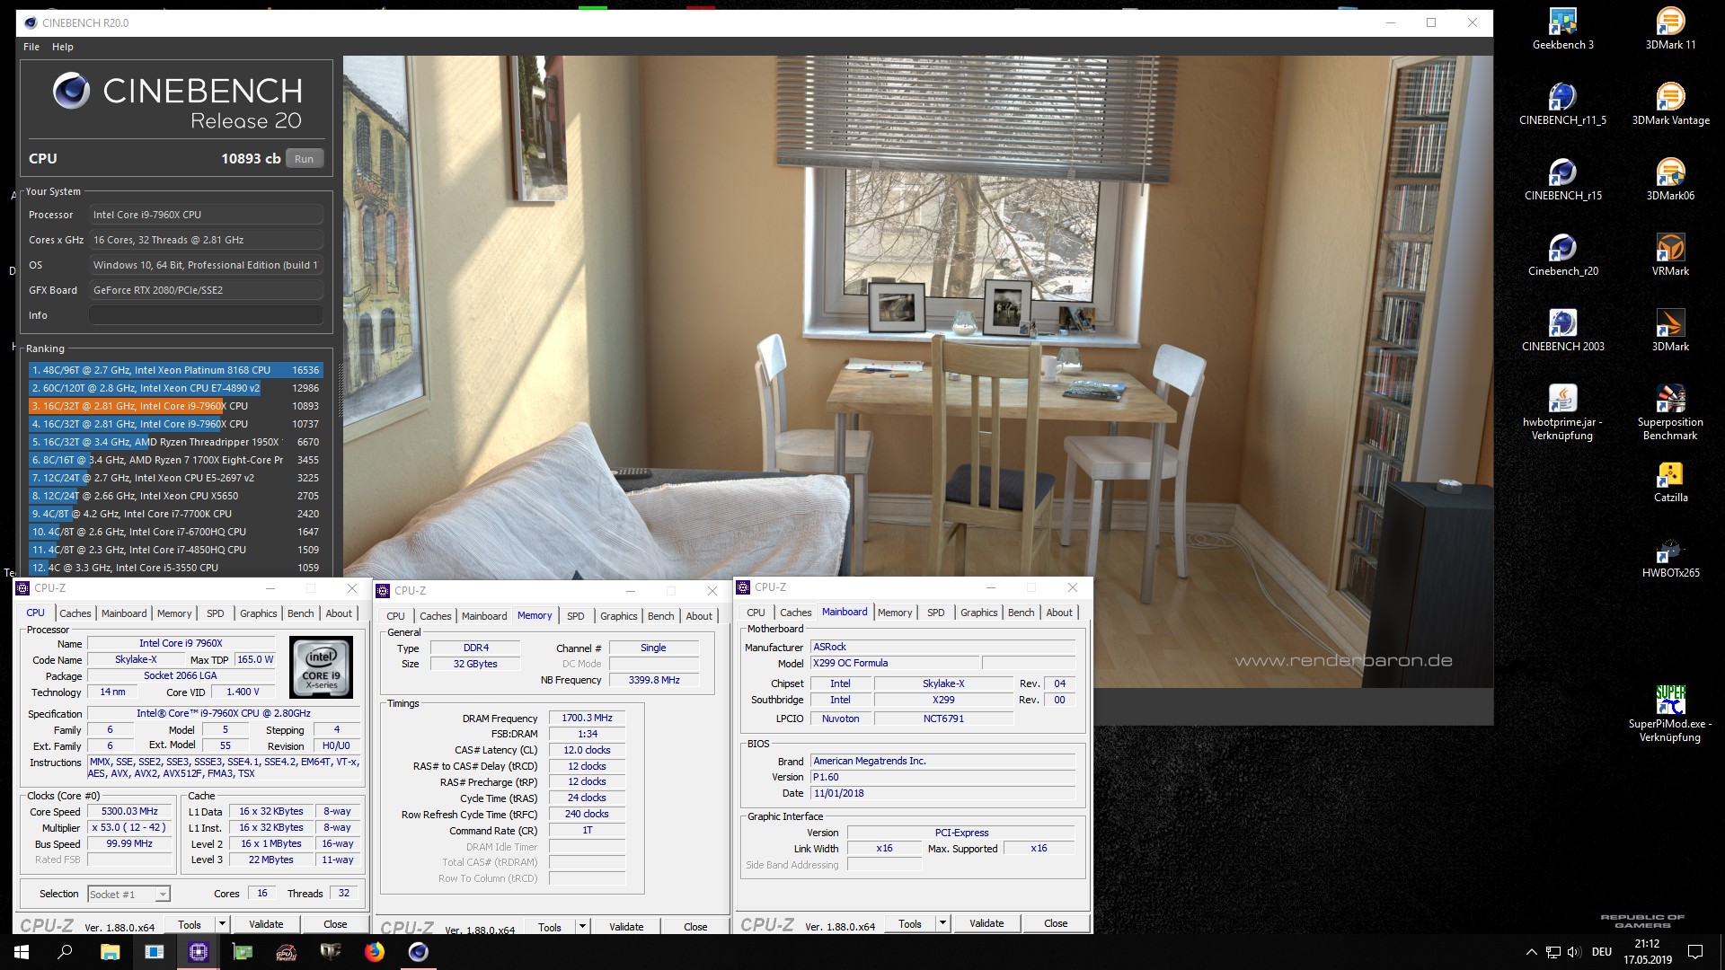1725x970 pixels.
Task: Click Validate in right CPU-Z window
Action: tap(986, 923)
